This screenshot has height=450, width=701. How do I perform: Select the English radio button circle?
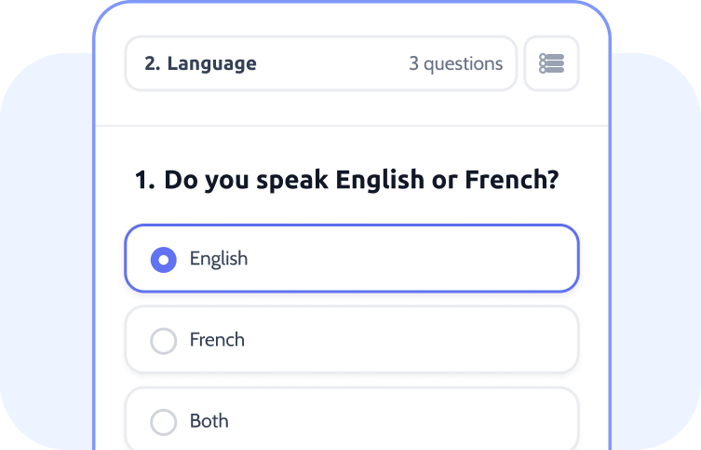(164, 259)
